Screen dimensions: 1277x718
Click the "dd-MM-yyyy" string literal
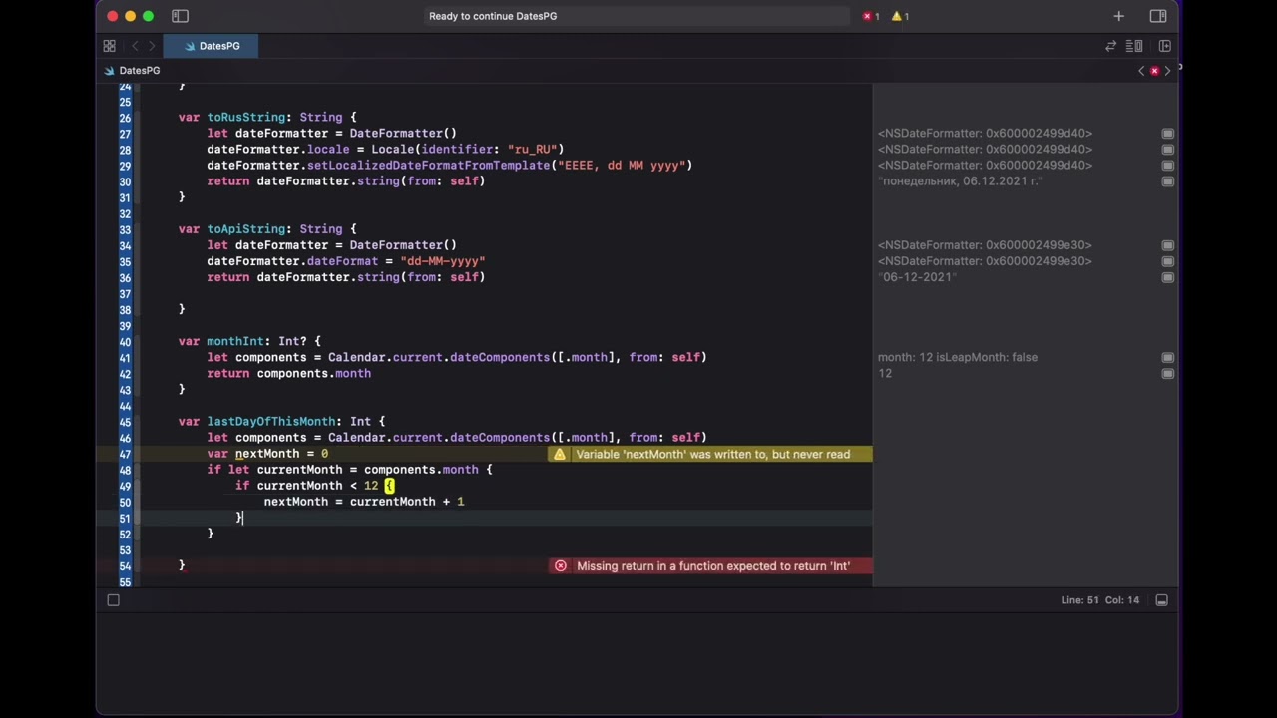tap(443, 261)
